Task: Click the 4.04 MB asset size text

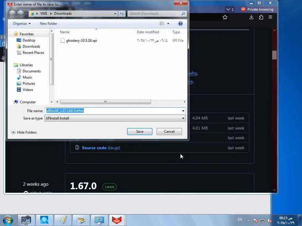Action: [x=200, y=118]
